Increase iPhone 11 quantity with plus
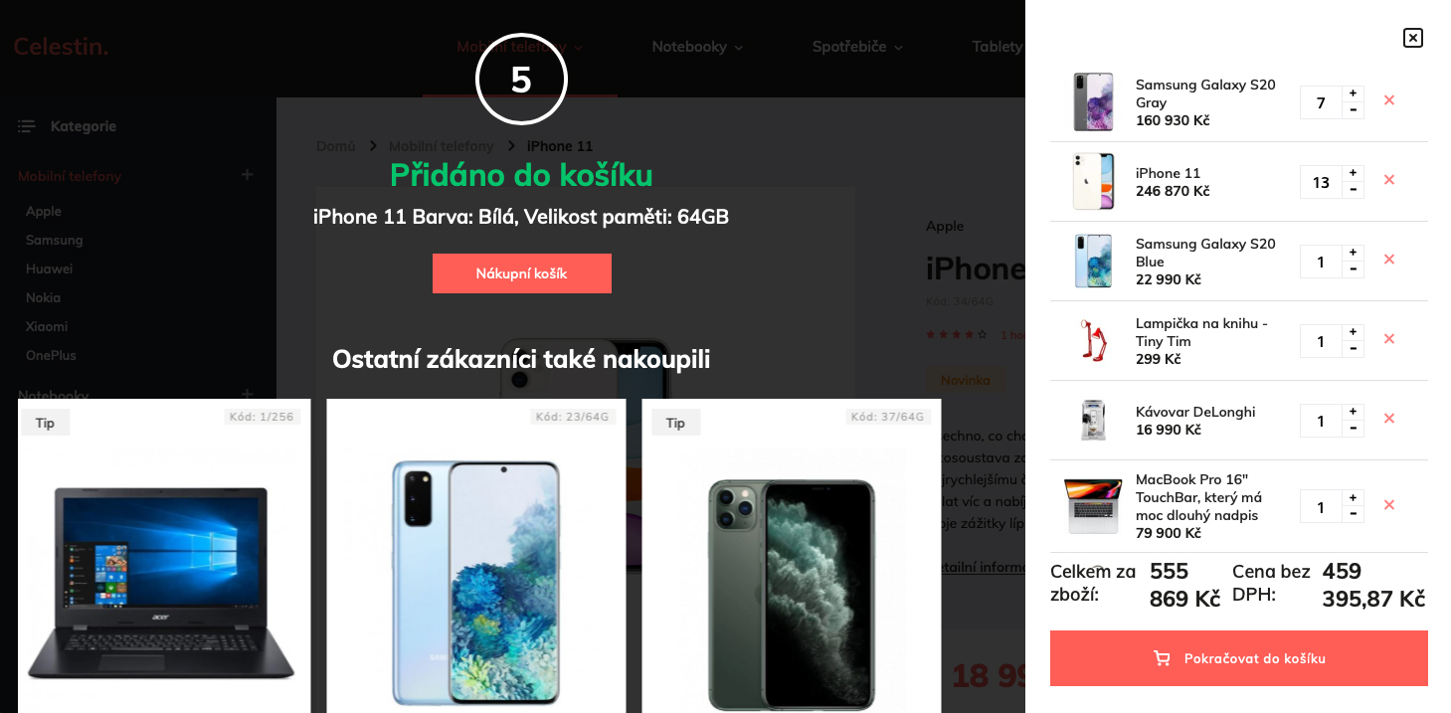The height and width of the screenshot is (713, 1451). click(1353, 173)
